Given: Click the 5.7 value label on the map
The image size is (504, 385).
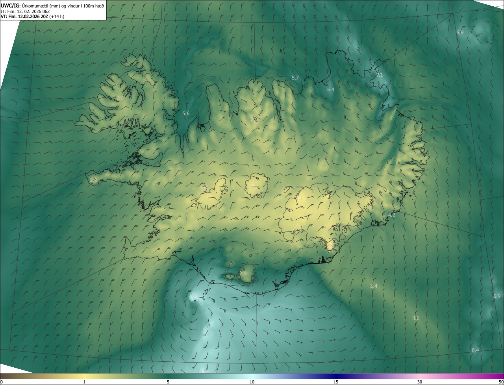Looking at the screenshot, I should coord(295,78).
